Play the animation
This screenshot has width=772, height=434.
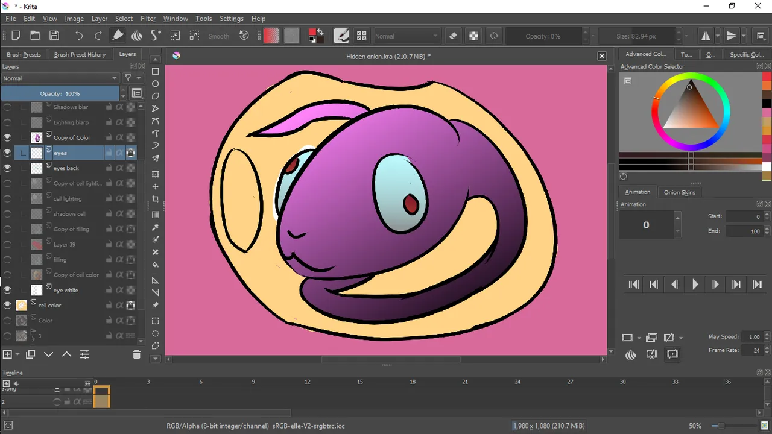pyautogui.click(x=695, y=285)
